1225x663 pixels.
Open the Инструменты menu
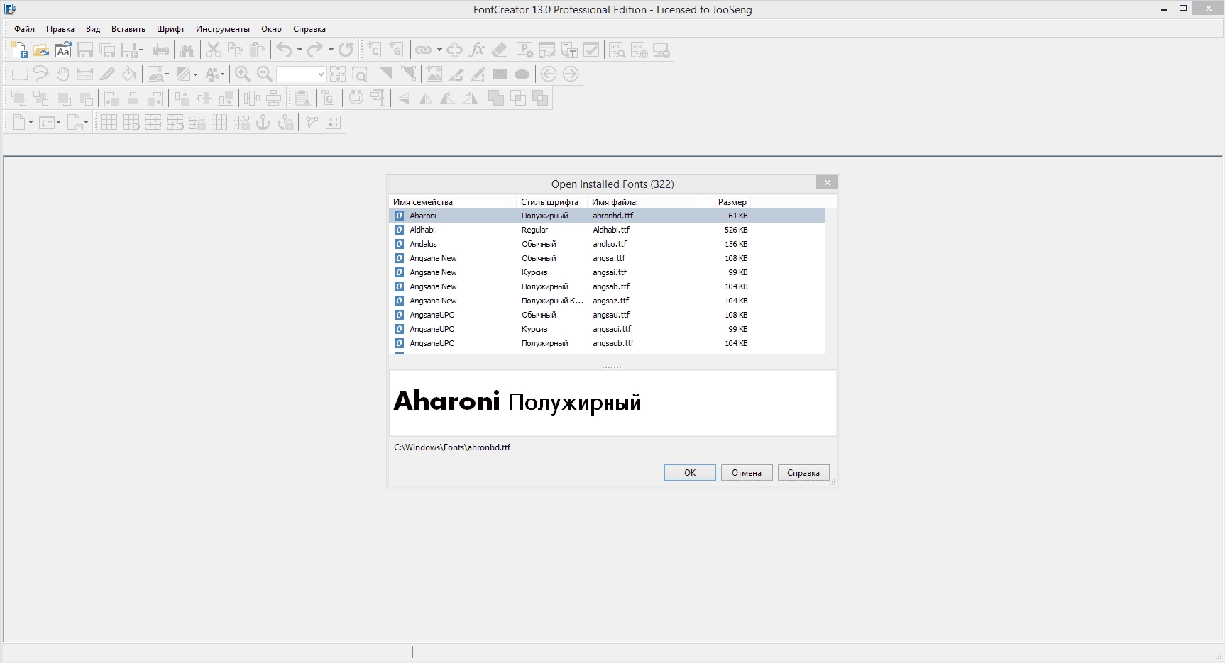click(x=223, y=29)
